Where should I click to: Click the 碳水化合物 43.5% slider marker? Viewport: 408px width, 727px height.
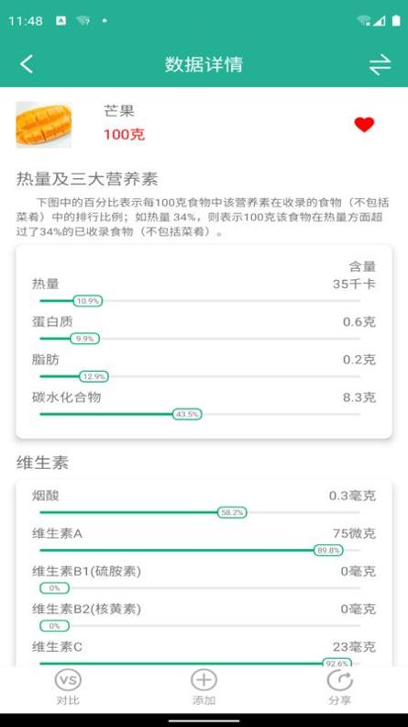[x=187, y=414]
